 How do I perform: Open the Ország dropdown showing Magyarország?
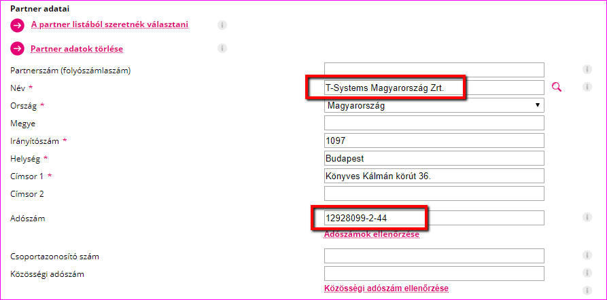(x=434, y=105)
